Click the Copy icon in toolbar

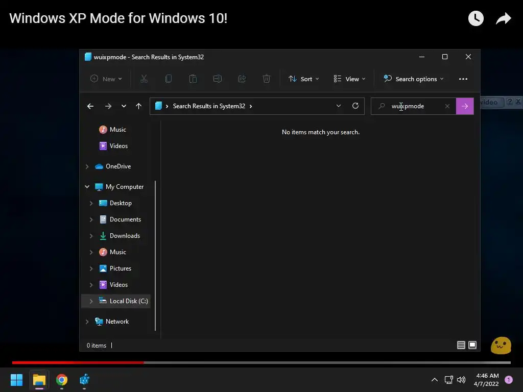(169, 79)
